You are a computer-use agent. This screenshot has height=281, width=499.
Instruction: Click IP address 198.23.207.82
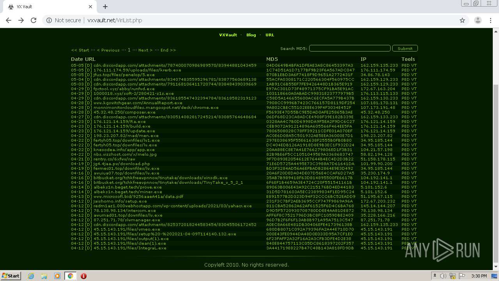click(x=376, y=135)
